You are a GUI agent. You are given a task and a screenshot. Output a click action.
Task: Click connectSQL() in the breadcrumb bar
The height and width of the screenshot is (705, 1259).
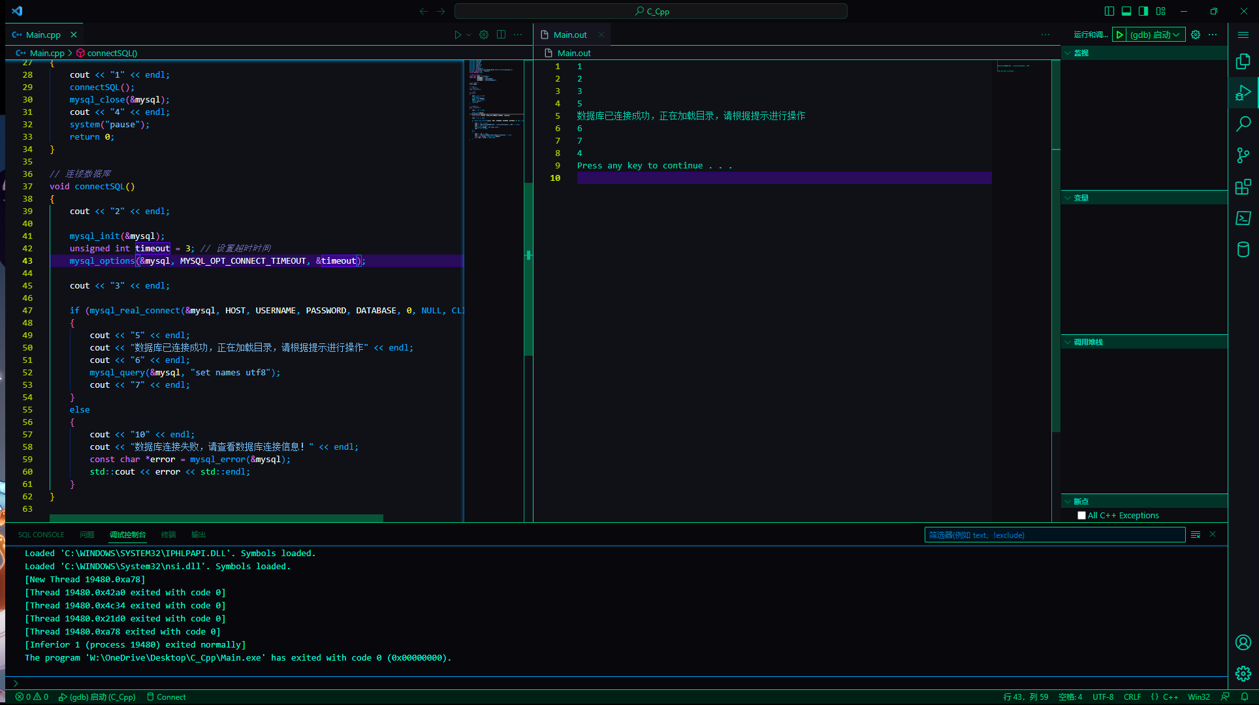tap(112, 53)
